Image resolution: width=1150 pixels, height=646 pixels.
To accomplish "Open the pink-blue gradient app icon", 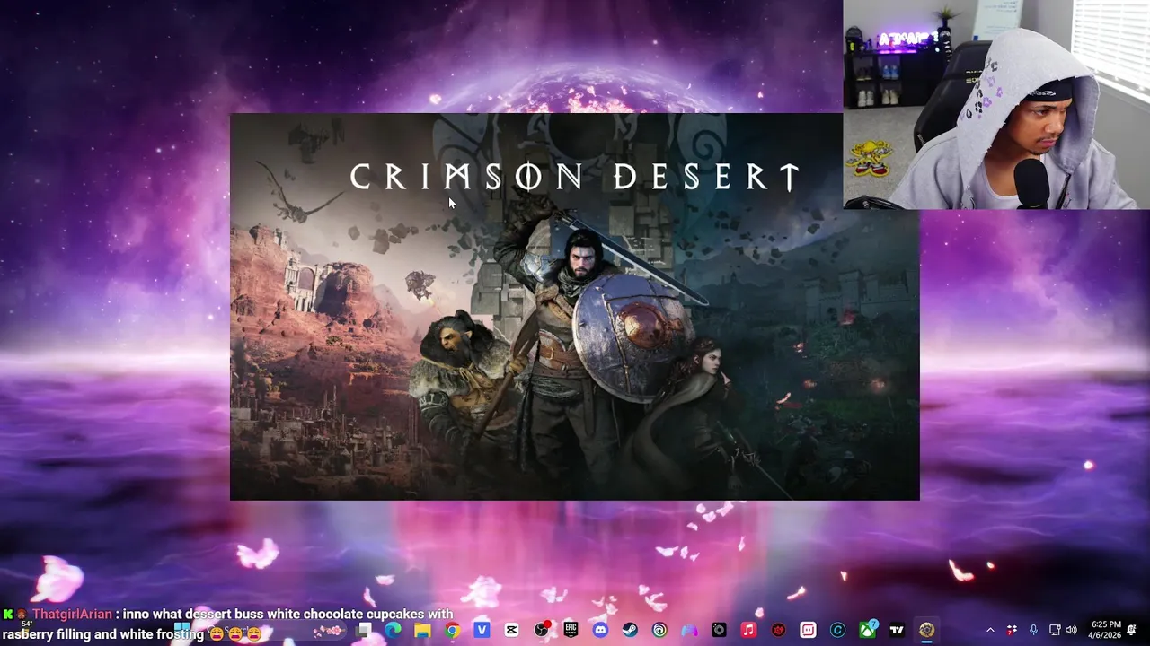I will (x=689, y=631).
